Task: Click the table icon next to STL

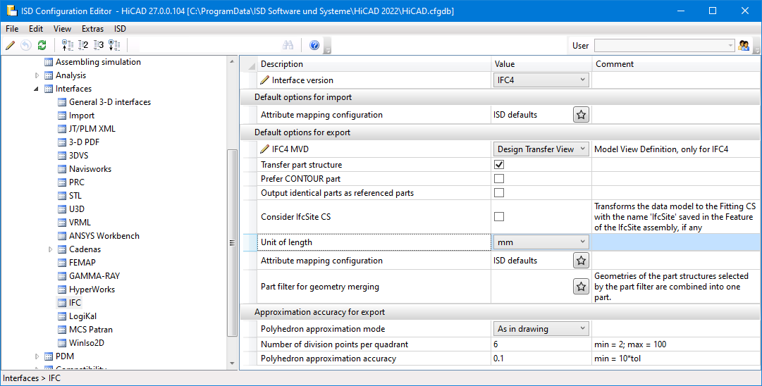Action: pyautogui.click(x=62, y=196)
